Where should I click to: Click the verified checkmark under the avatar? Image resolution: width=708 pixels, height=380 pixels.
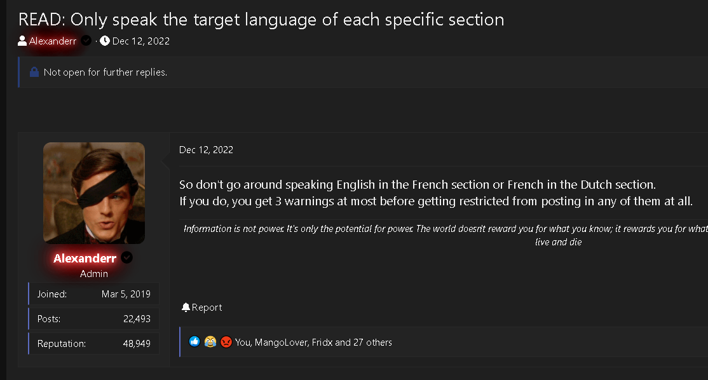click(126, 257)
